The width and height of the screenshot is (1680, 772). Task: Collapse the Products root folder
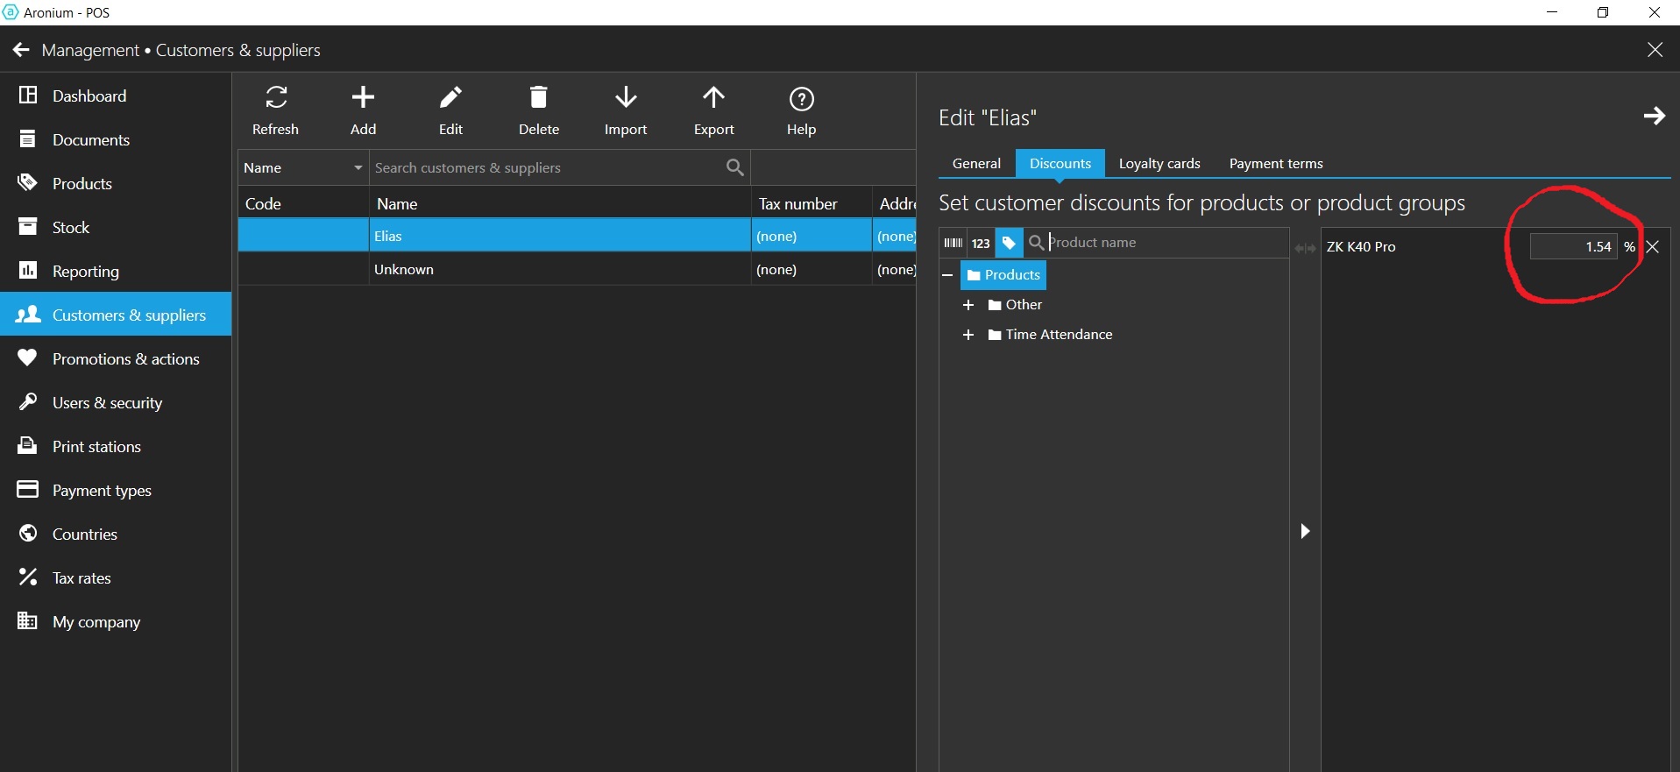coord(947,275)
